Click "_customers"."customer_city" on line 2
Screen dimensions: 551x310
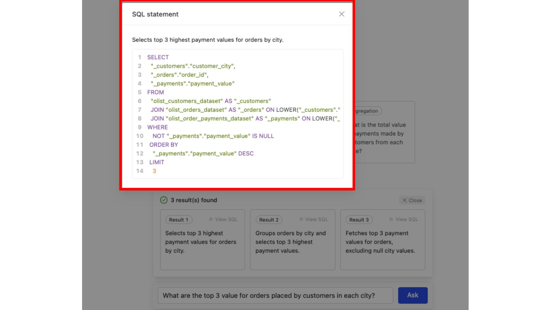pyautogui.click(x=193, y=66)
